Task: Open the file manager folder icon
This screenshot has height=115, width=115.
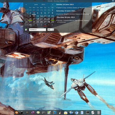Action: click(66, 112)
